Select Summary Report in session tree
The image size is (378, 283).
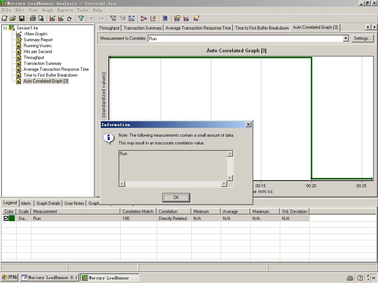38,40
